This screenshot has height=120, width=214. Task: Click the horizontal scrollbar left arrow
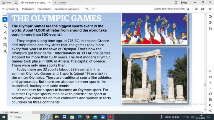[x=22, y=112]
